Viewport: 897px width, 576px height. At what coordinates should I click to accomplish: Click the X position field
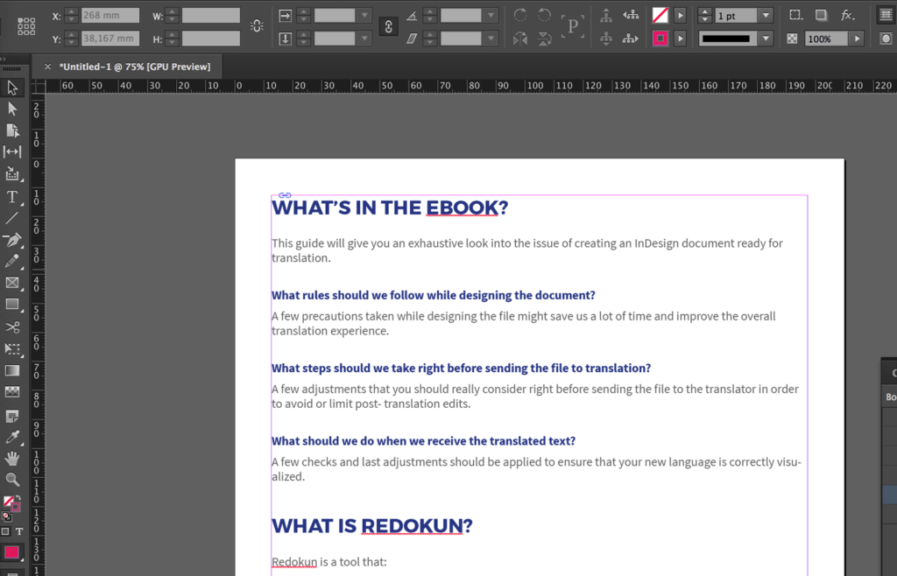click(x=109, y=16)
